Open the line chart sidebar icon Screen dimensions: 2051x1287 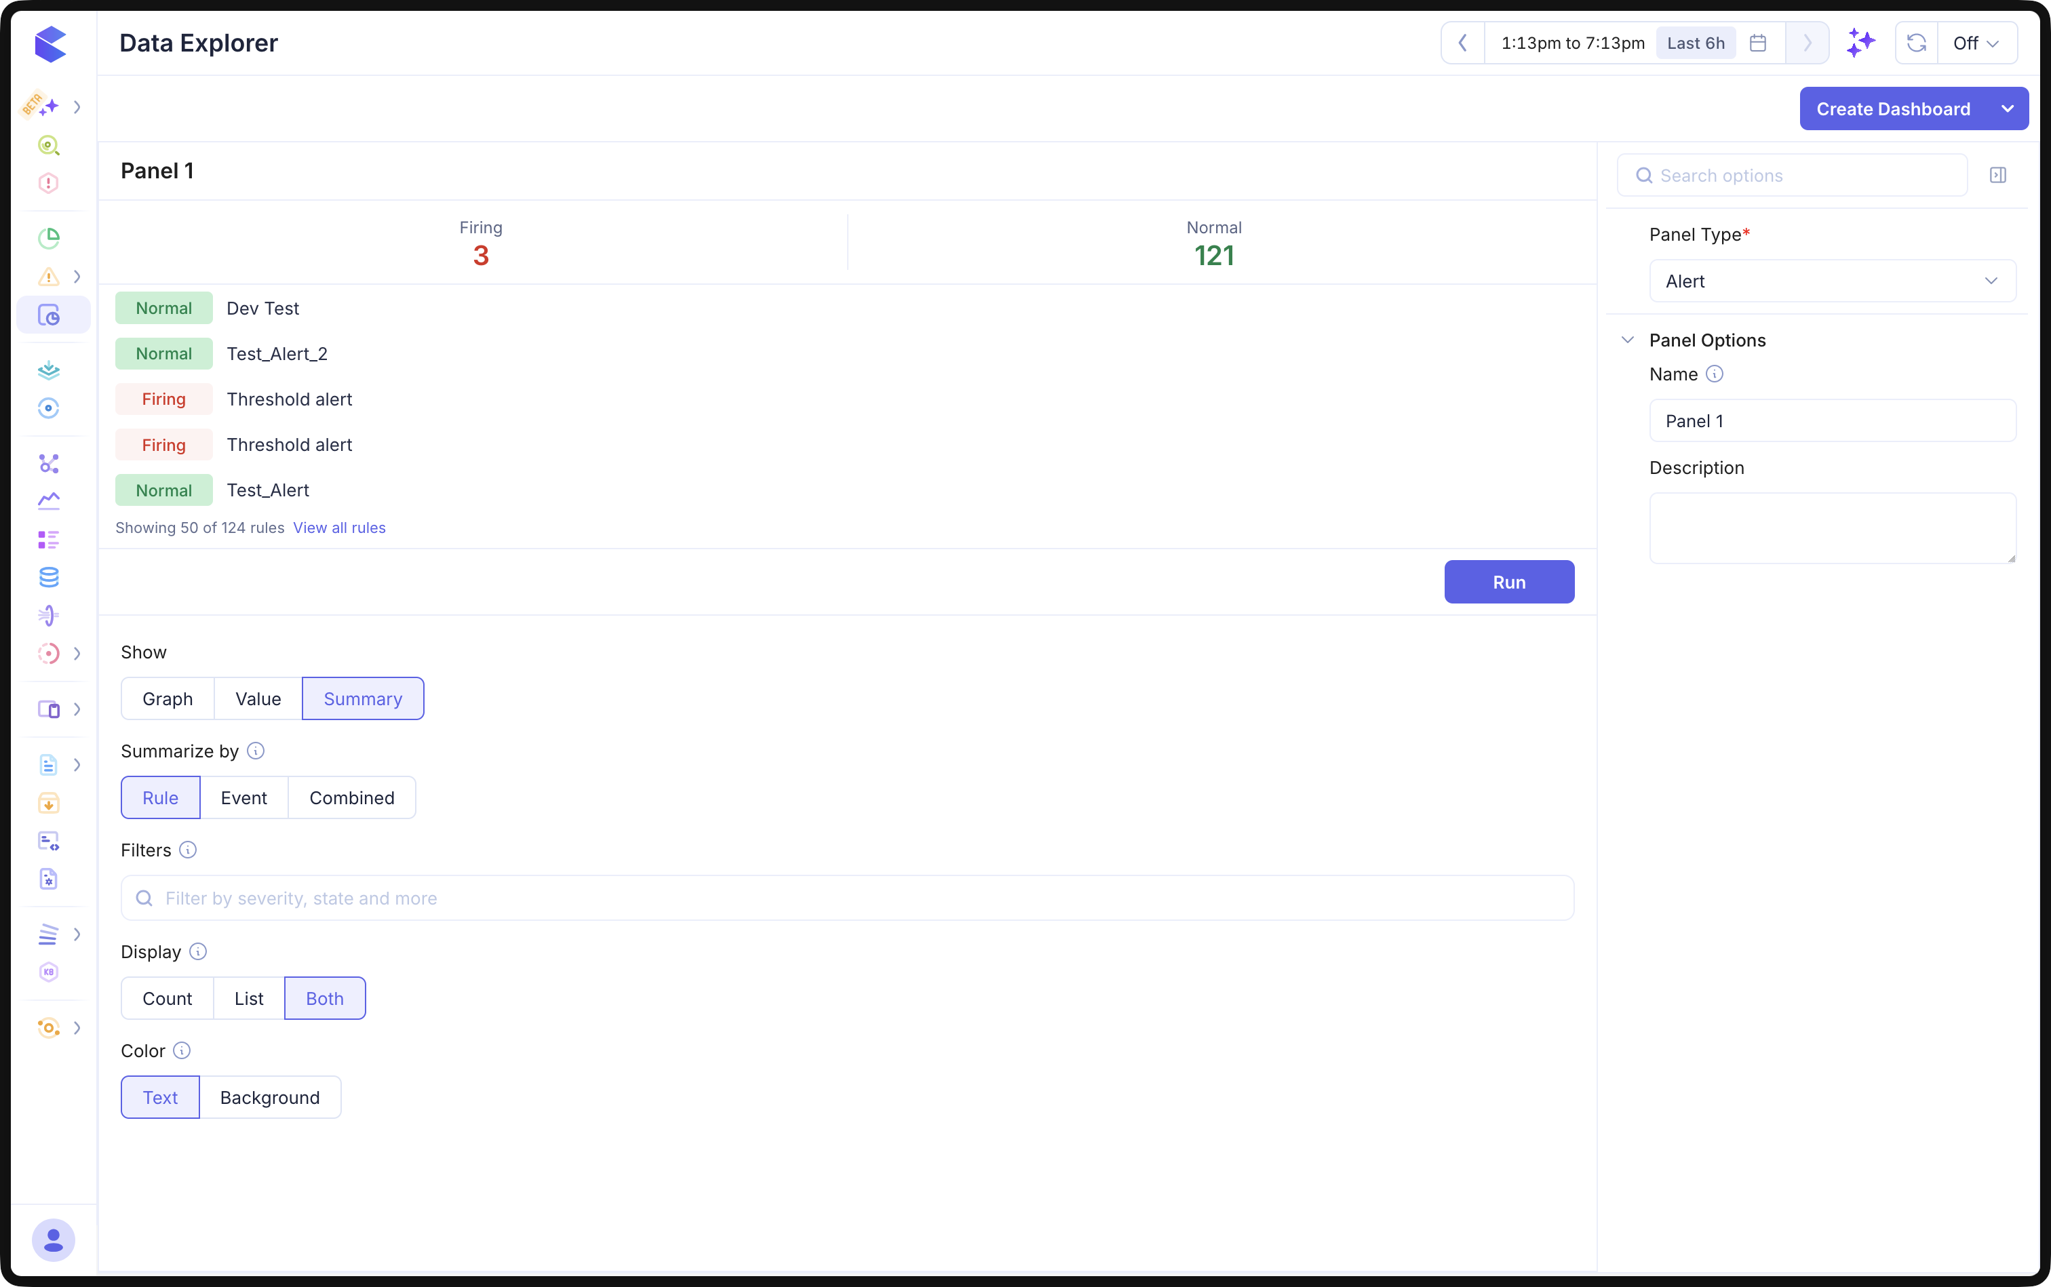click(x=49, y=501)
